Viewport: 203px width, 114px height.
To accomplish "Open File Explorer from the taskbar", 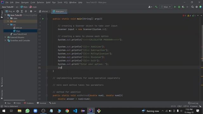I will point(20,111).
